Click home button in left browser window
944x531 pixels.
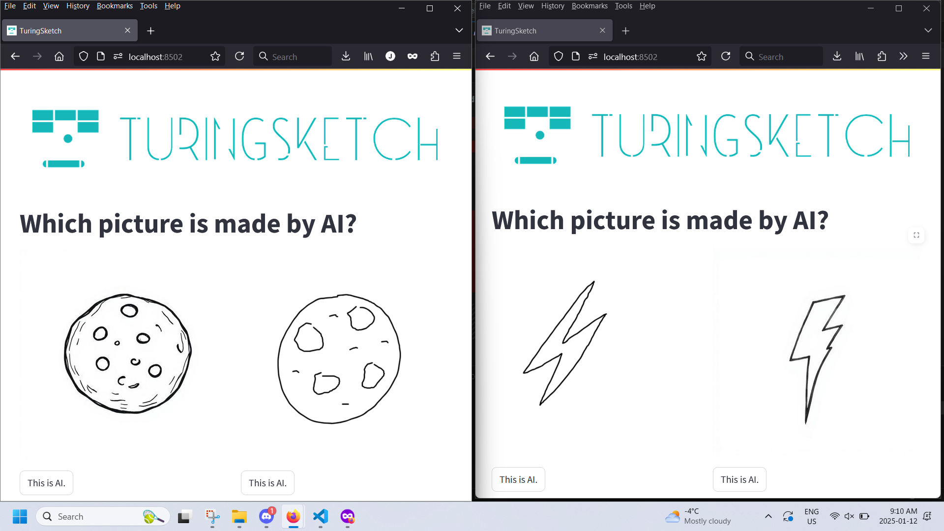(59, 57)
